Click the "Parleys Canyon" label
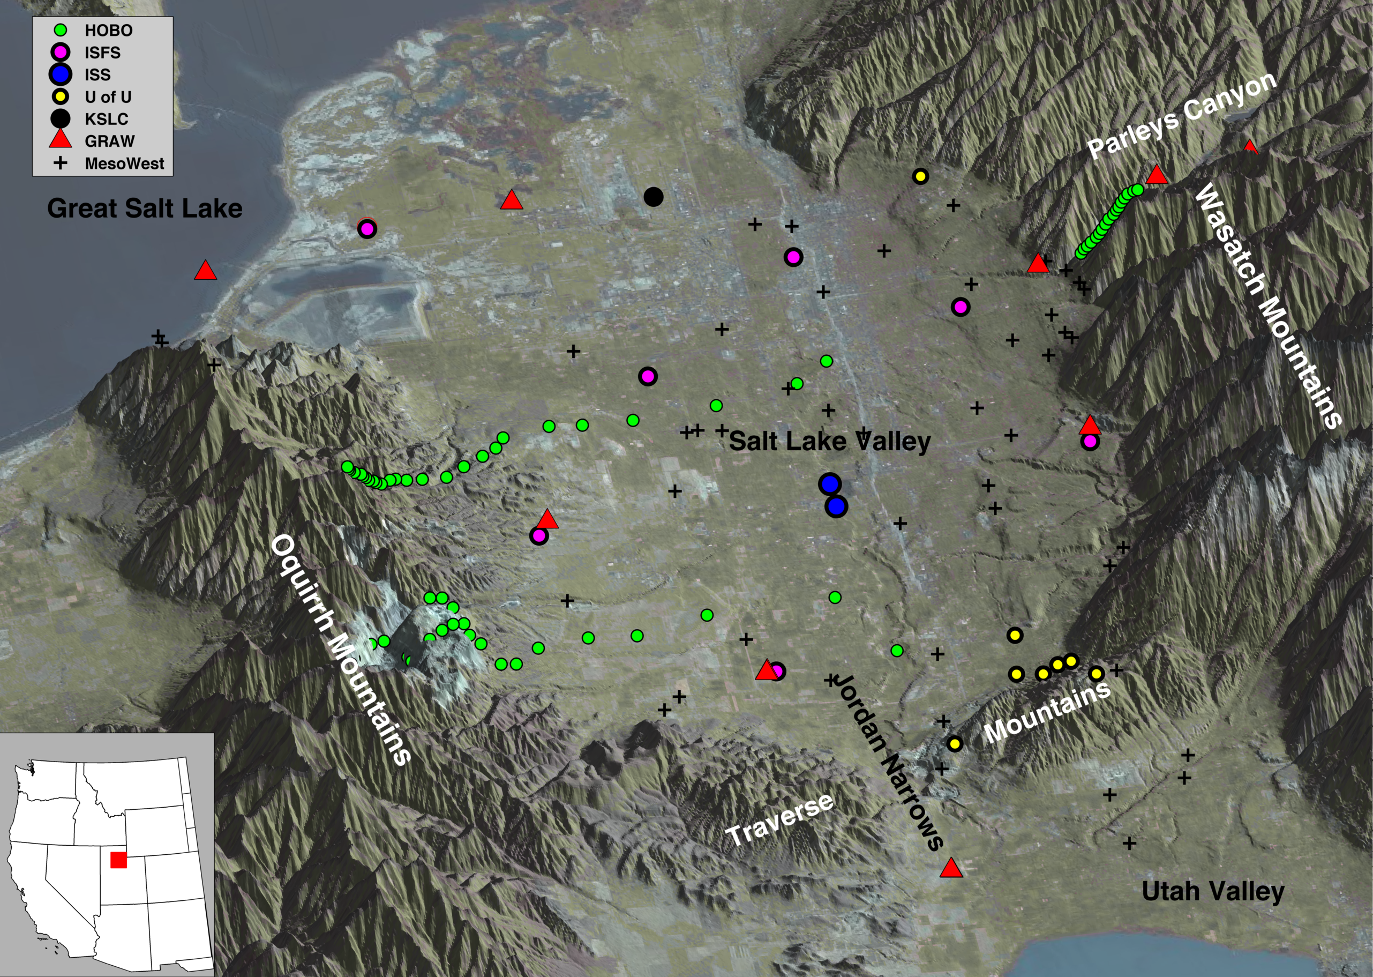1373x977 pixels. pyautogui.click(x=1182, y=116)
